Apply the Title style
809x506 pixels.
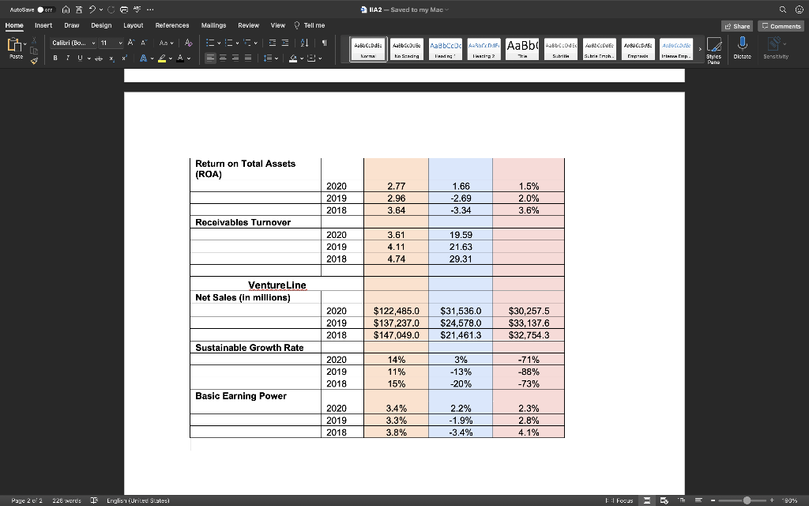(x=522, y=49)
